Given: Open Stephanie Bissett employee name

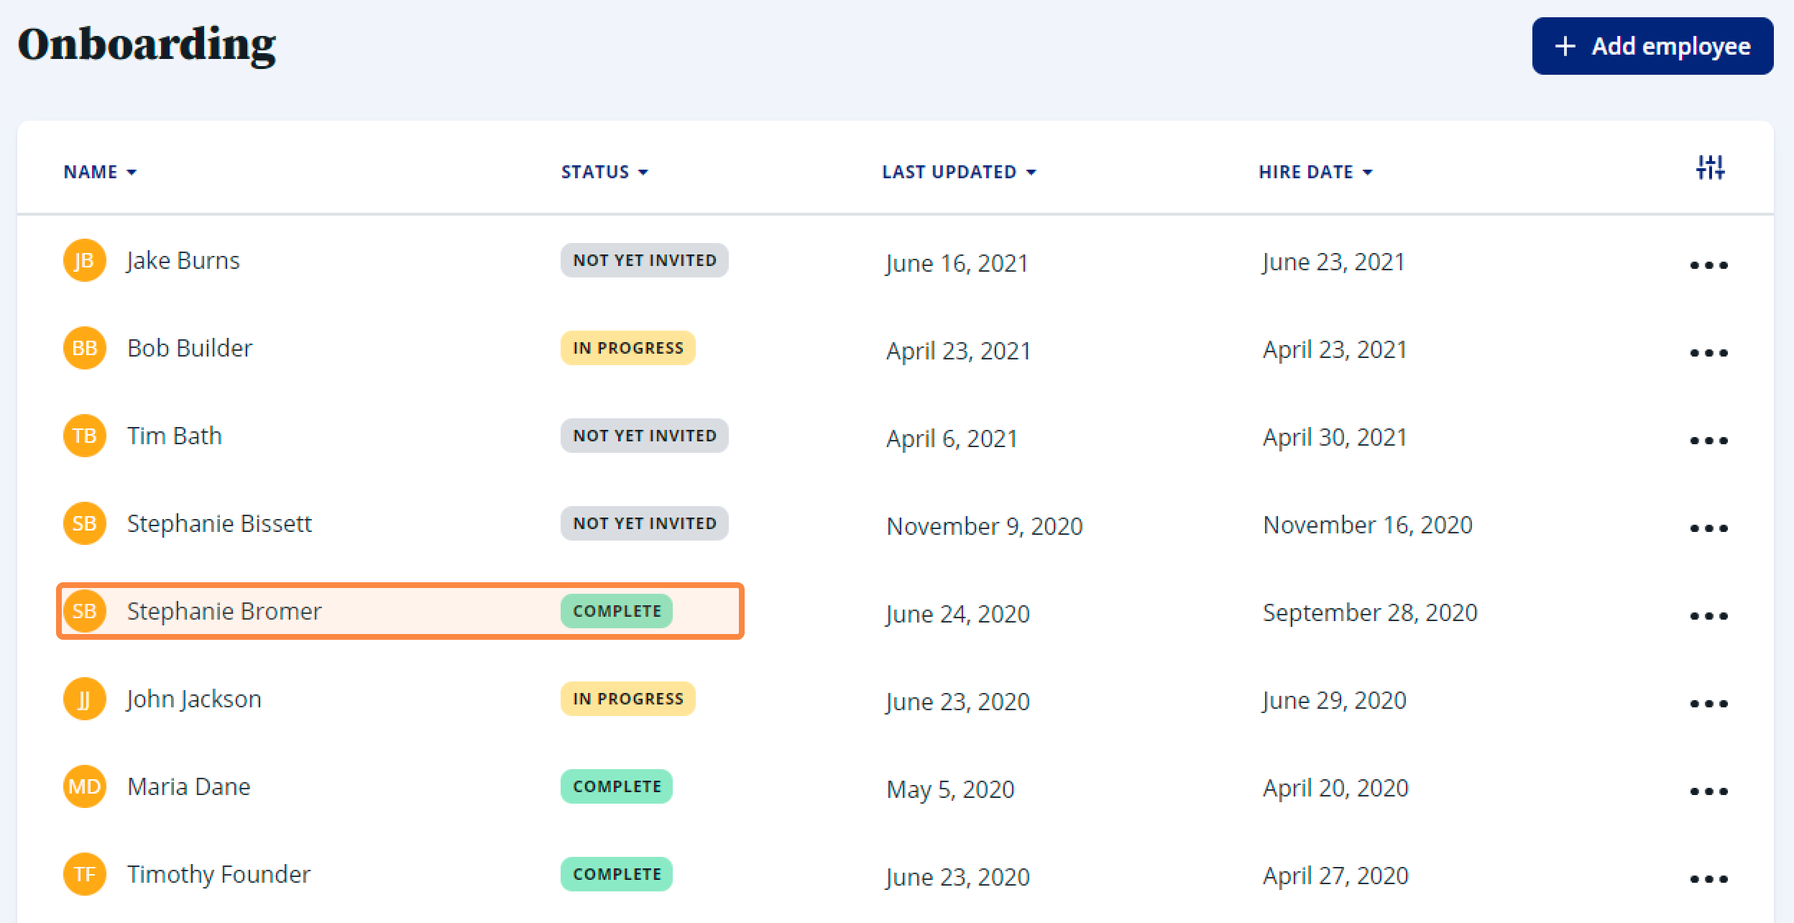Looking at the screenshot, I should (219, 523).
